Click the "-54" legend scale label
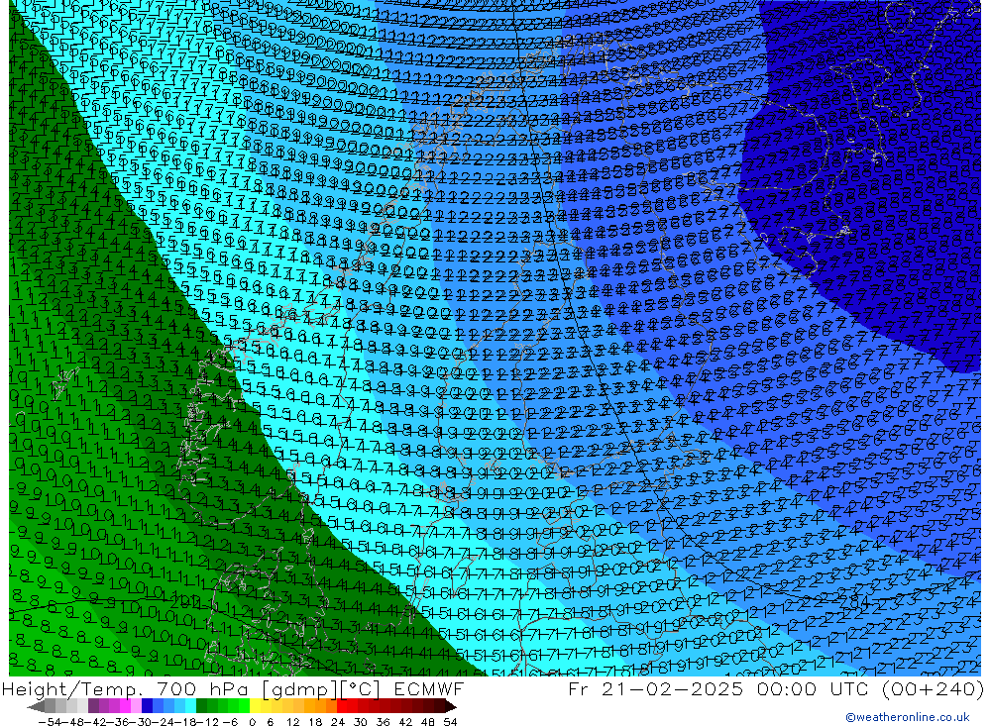Image resolution: width=991 pixels, height=726 pixels. coord(50,722)
